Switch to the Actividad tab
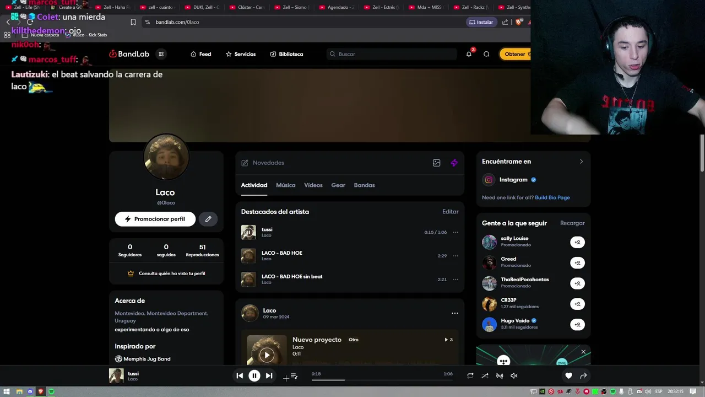This screenshot has height=397, width=705. (254, 185)
